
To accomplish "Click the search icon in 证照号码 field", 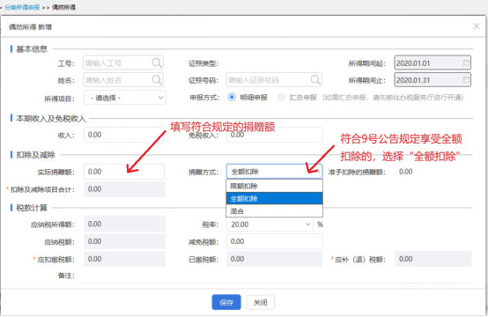I will click(x=315, y=80).
